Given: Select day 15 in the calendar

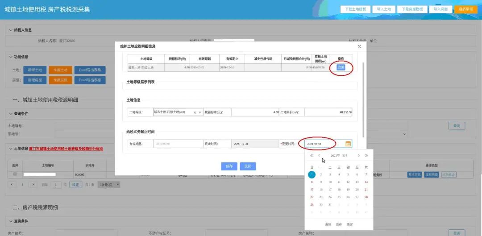Looking at the screenshot, I should (312, 190).
